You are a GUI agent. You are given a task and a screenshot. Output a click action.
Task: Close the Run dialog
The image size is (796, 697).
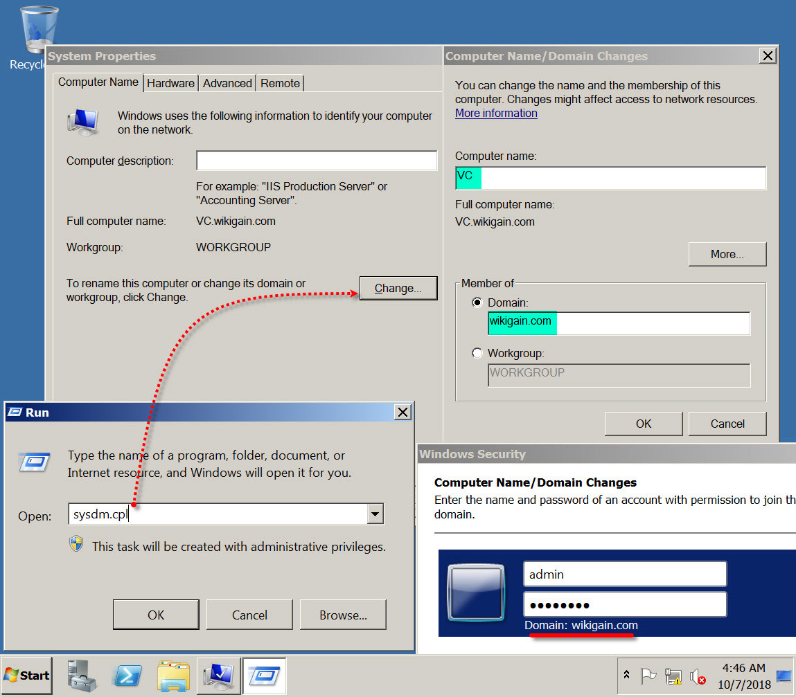[403, 412]
